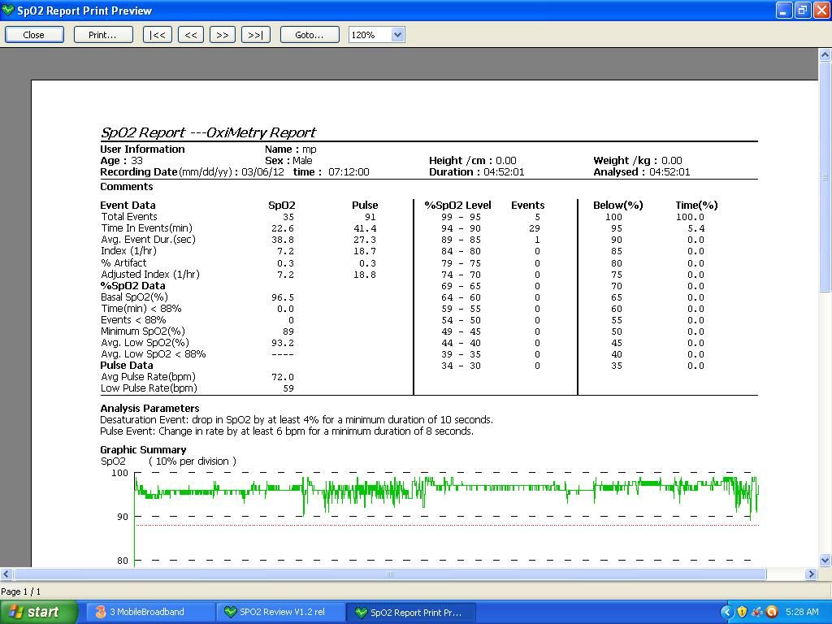
Task: Expand the 120% zoom dropdown
Action: (398, 35)
